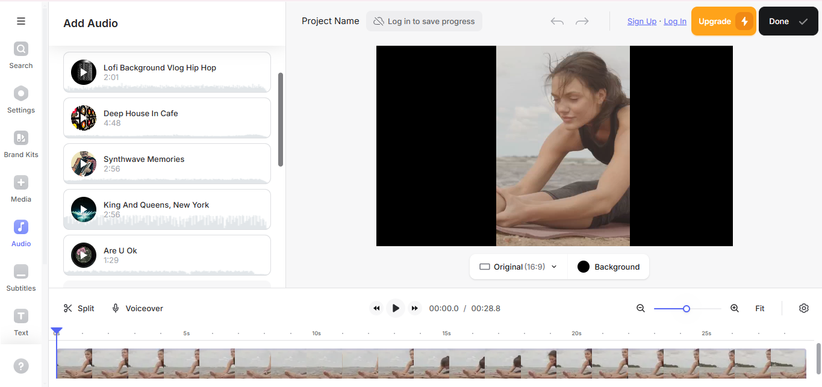The height and width of the screenshot is (387, 822).
Task: Zoom in the timeline with plus magnifier
Action: coord(734,308)
